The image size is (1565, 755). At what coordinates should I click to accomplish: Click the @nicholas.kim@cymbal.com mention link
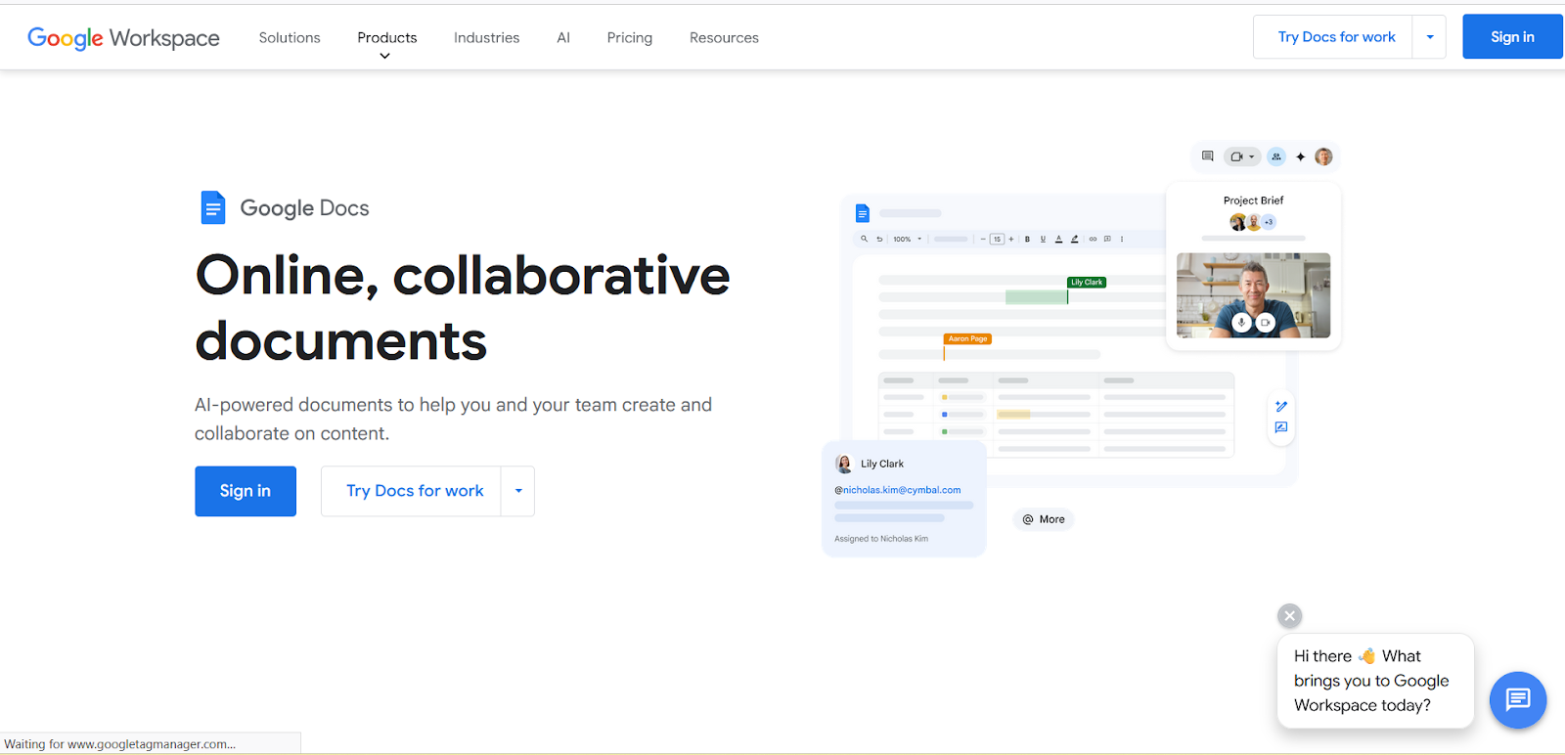[x=897, y=490]
